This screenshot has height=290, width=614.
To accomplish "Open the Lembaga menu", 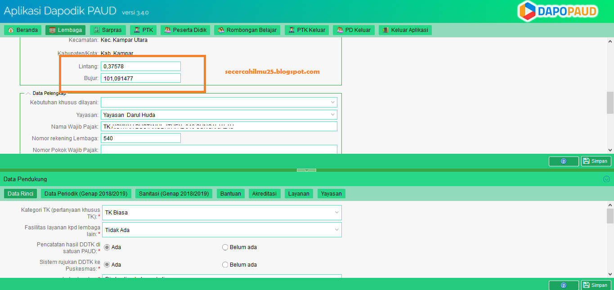I will pos(66,30).
